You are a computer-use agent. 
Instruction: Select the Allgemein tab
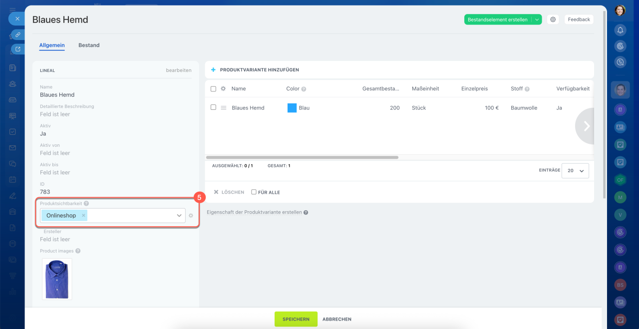point(52,45)
